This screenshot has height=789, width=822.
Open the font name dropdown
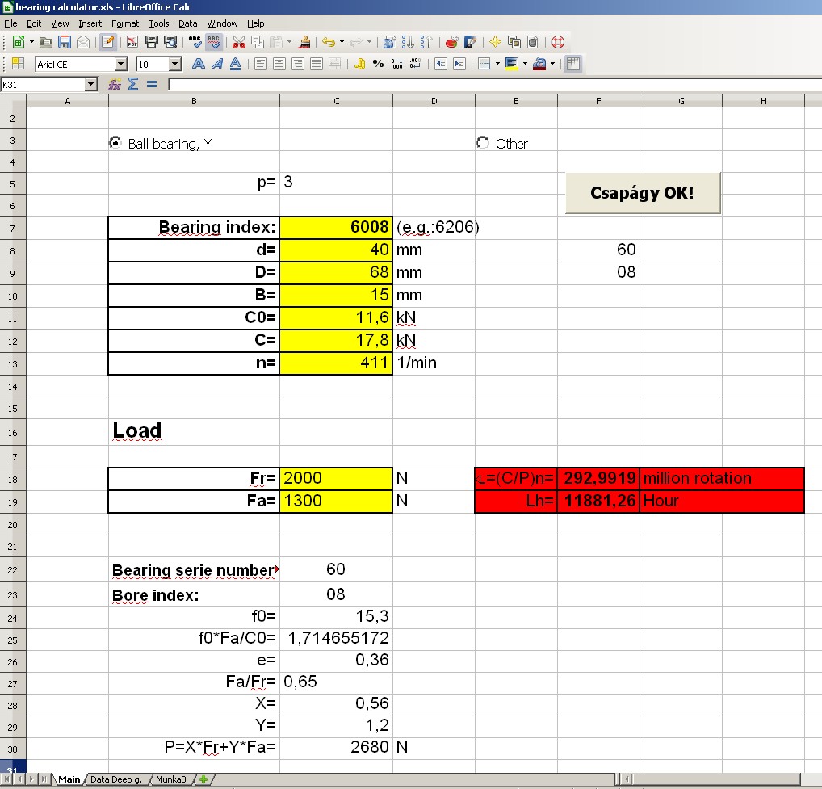[121, 64]
